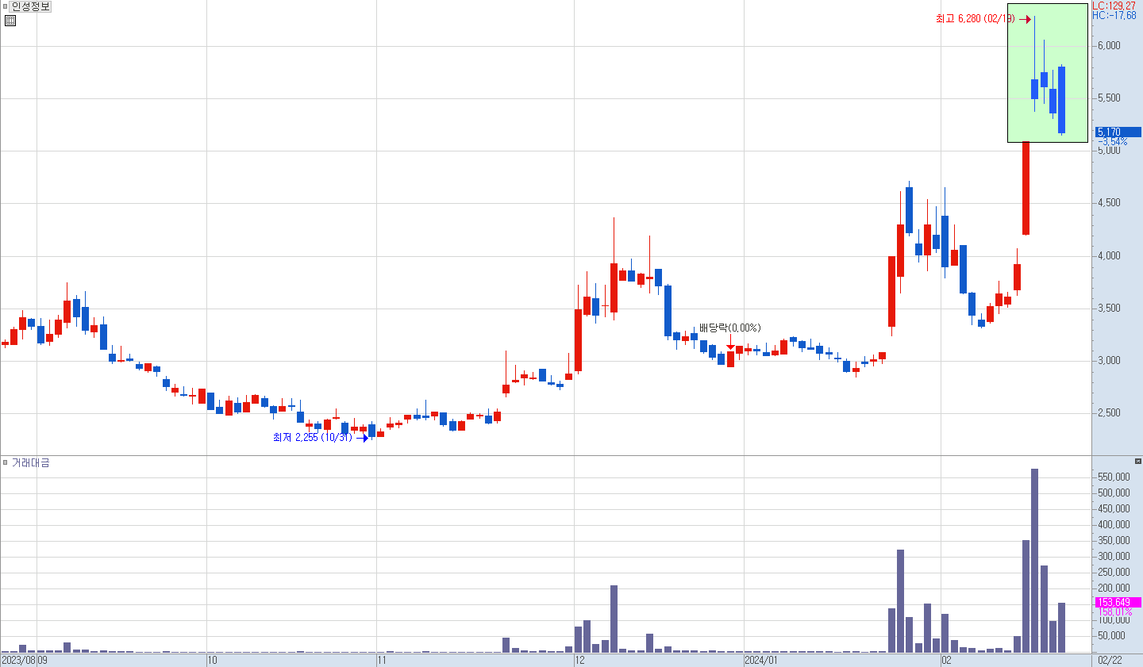Click the 4,500 price axis label
Screen dimensions: 1143x667
click(x=1109, y=203)
